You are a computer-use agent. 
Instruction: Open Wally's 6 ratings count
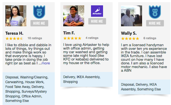150,38
